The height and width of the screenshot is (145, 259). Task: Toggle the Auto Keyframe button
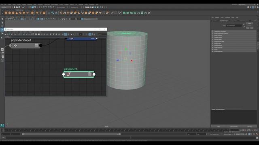[x=249, y=134]
